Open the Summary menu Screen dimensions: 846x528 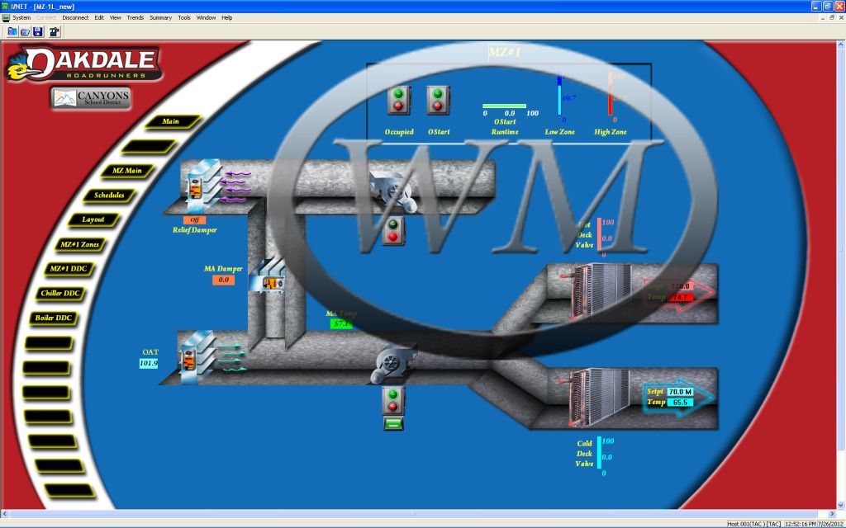[x=160, y=18]
